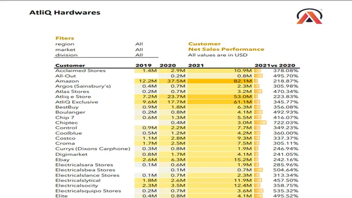Select 'Electricalslytical' customer name
This screenshot has width=352, height=198.
point(78,181)
